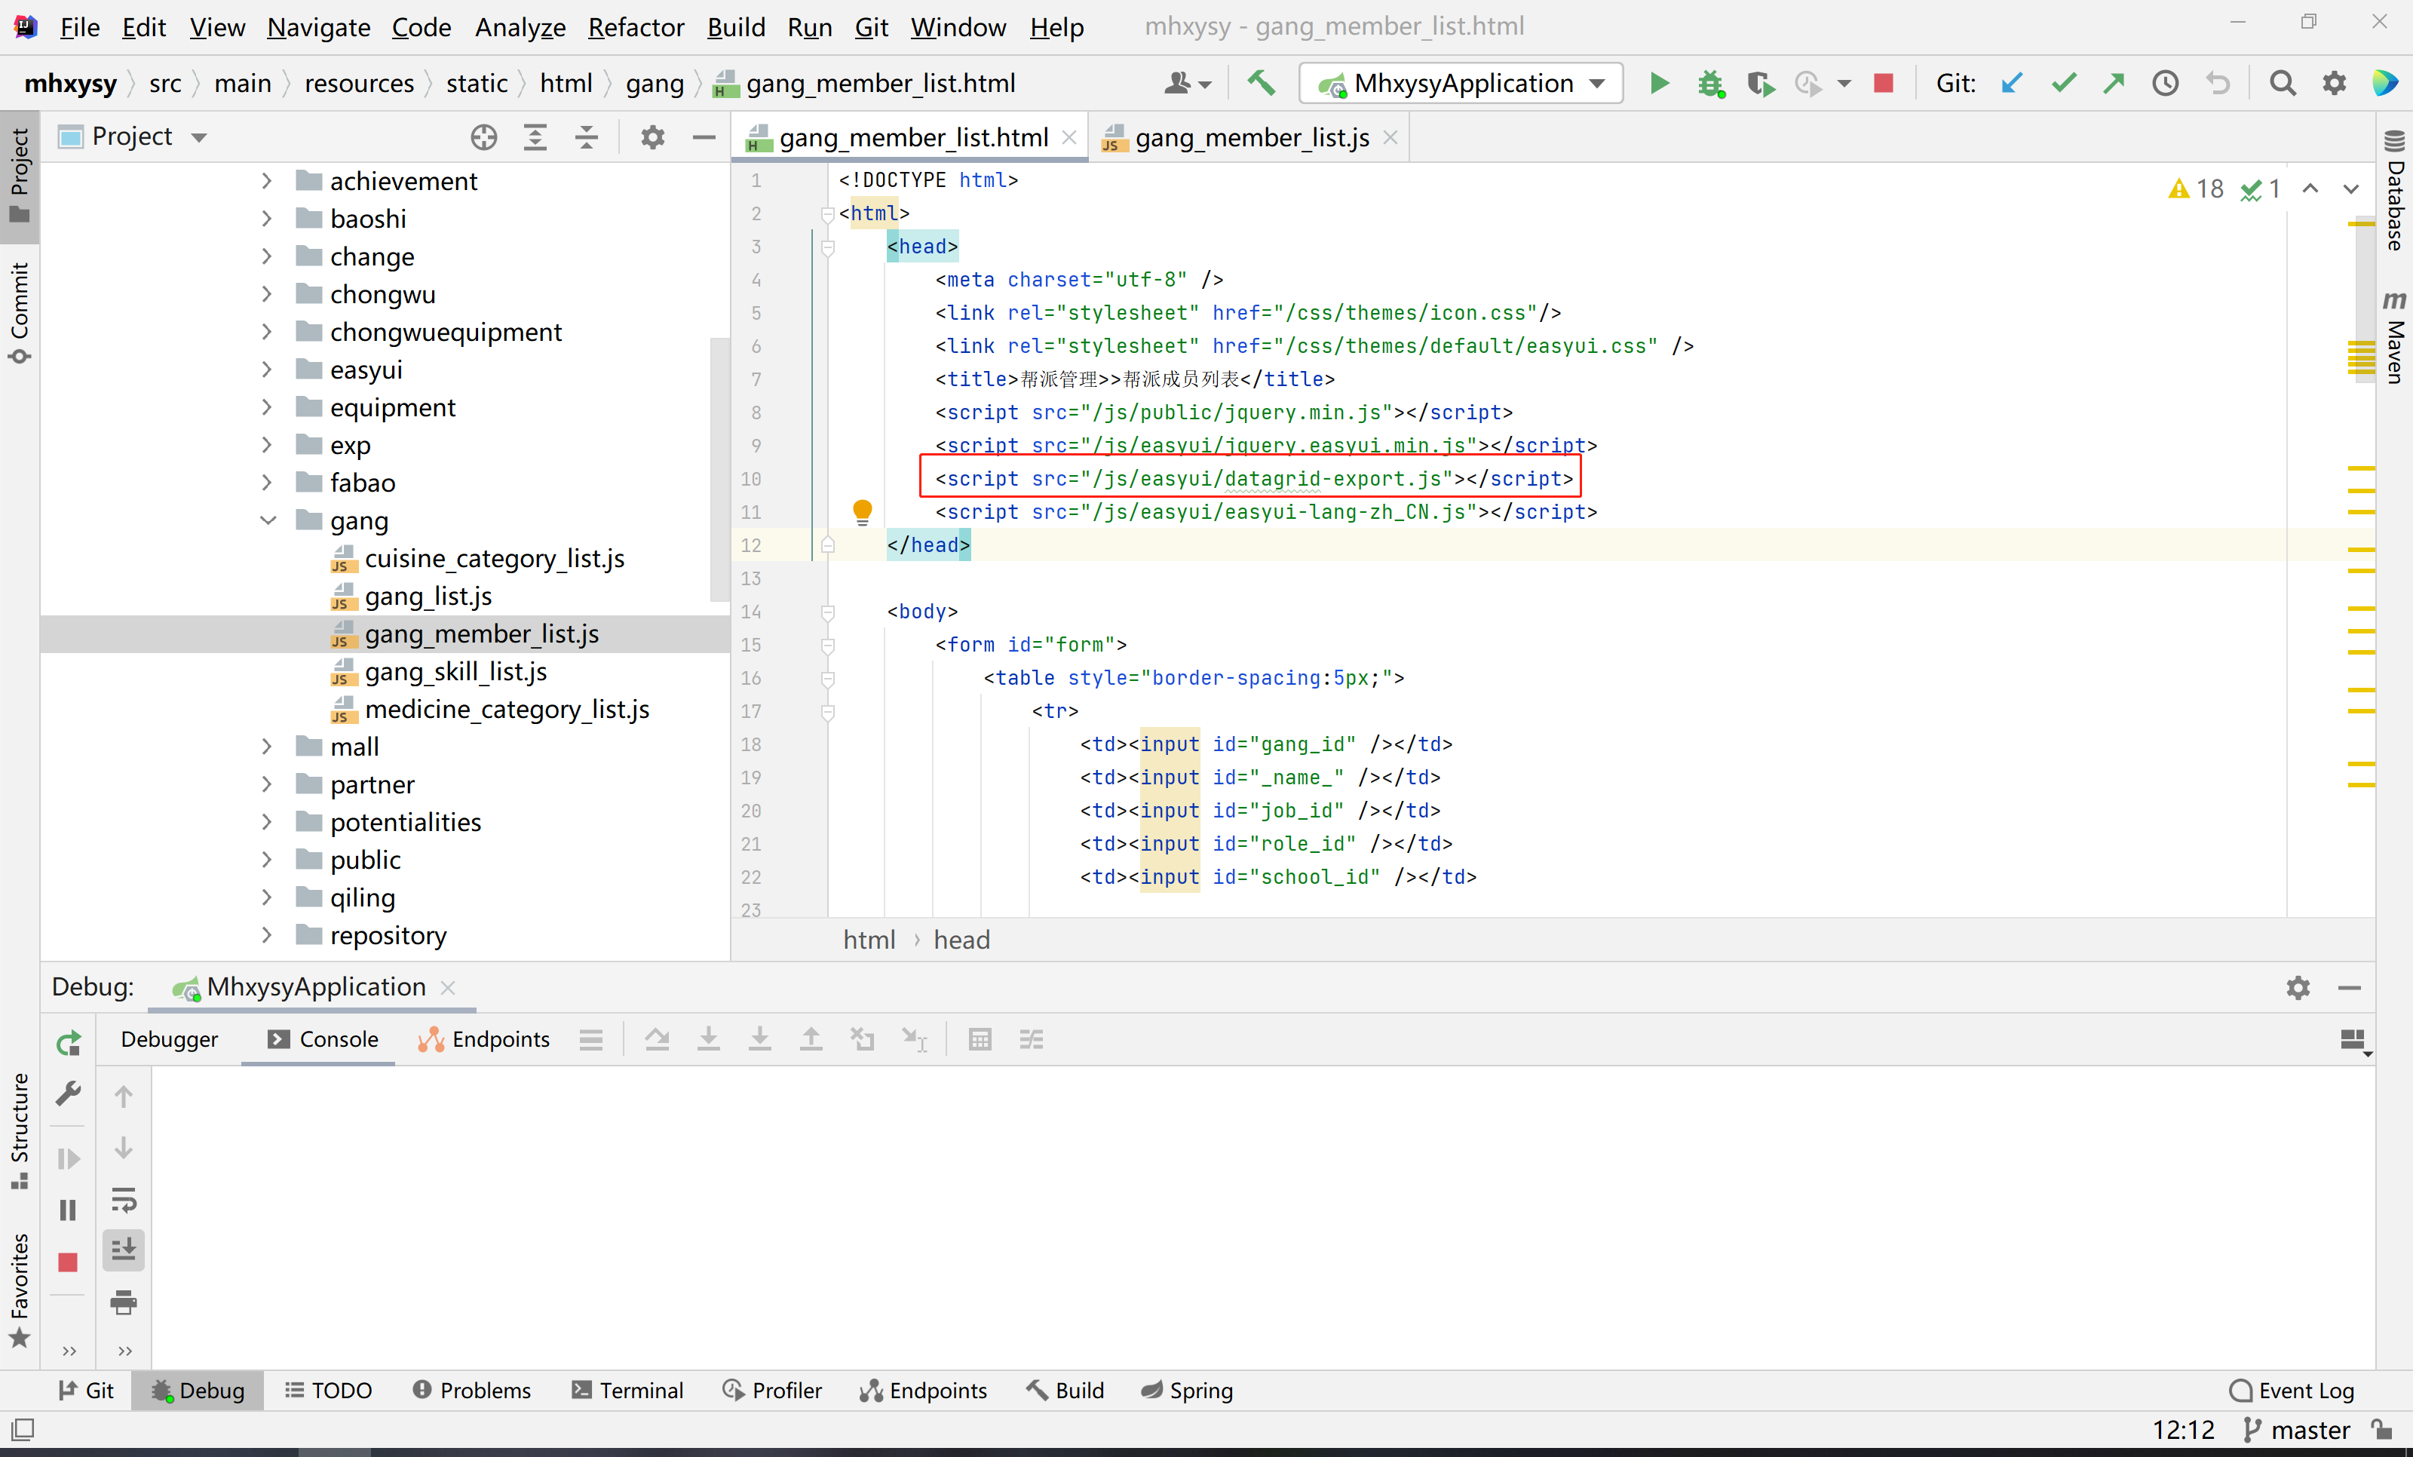This screenshot has height=1457, width=2413.
Task: Expand the achievement folder
Action: pos(268,181)
